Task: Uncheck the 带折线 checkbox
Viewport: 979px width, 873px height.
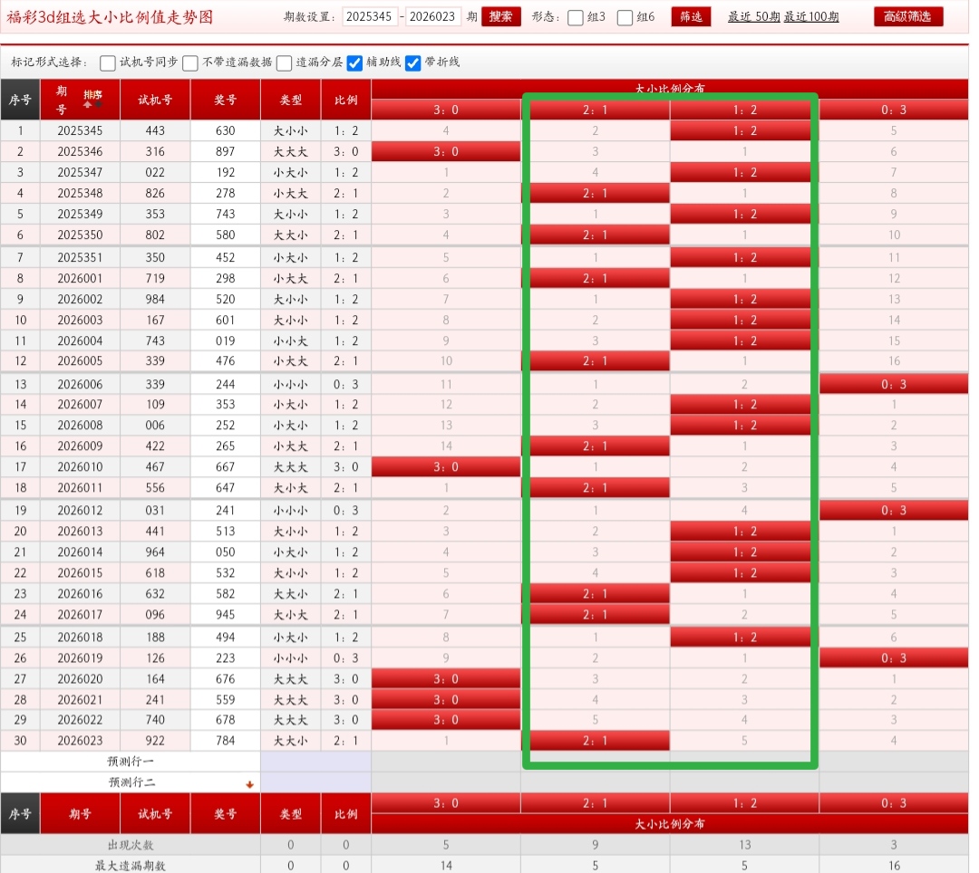Action: click(x=412, y=63)
